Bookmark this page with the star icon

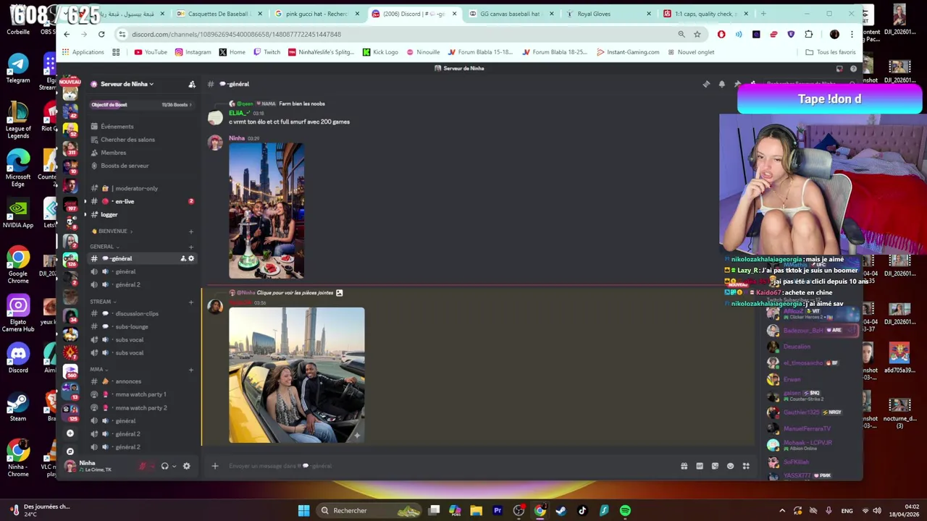click(697, 34)
